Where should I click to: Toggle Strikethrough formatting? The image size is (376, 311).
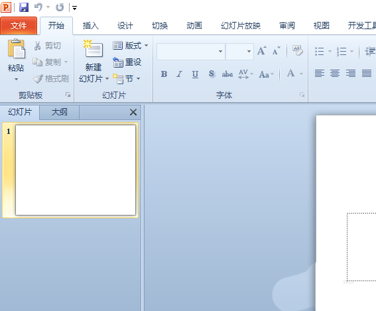(227, 74)
